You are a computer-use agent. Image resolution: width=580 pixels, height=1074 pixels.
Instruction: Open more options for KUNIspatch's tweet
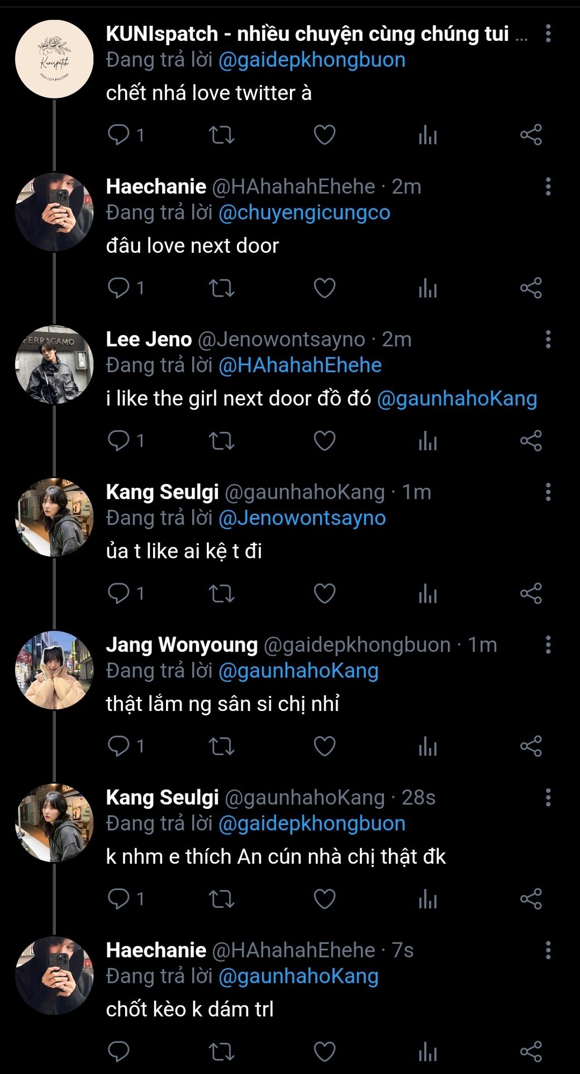pos(548,34)
